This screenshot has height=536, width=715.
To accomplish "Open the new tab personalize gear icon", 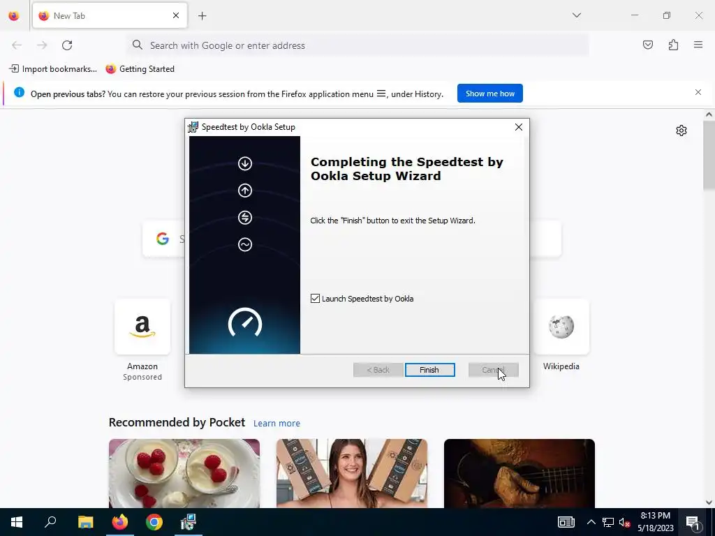I will click(x=681, y=131).
